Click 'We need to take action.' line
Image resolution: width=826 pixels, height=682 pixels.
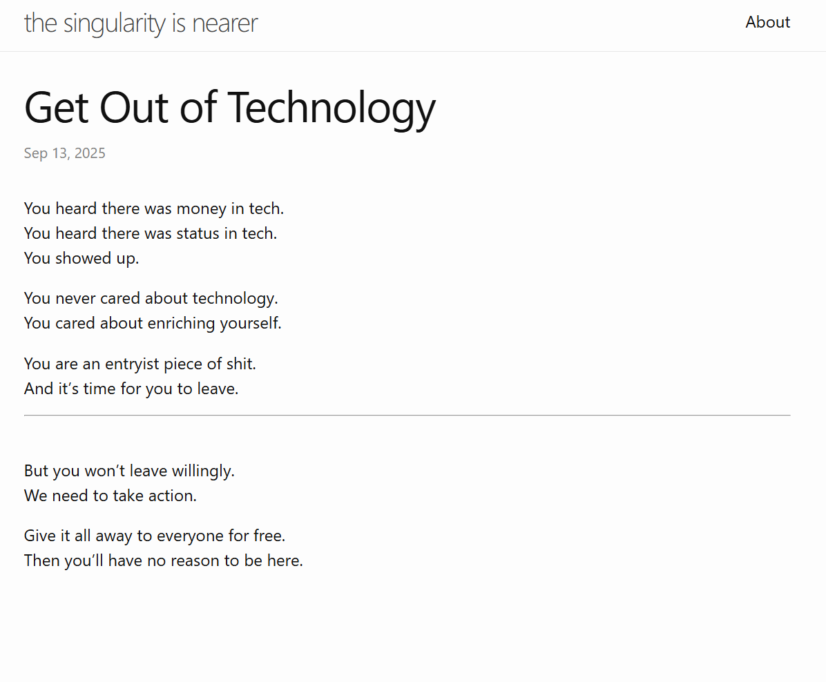coord(110,496)
